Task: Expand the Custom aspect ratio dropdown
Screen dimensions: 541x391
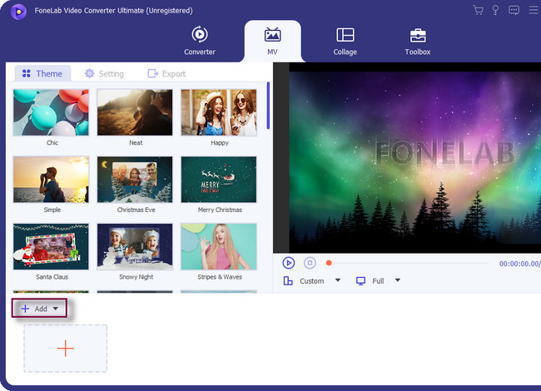Action: click(338, 280)
